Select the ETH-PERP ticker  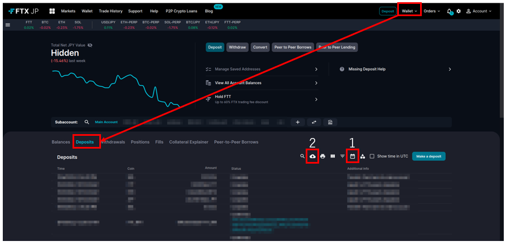tap(129, 25)
